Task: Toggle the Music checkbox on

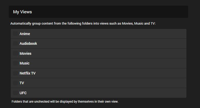Action: point(16,63)
